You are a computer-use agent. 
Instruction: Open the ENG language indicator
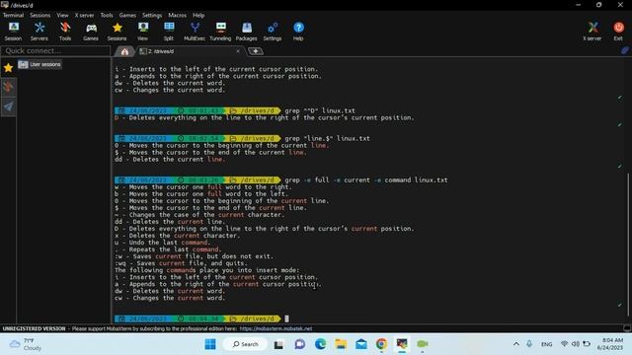(546, 344)
